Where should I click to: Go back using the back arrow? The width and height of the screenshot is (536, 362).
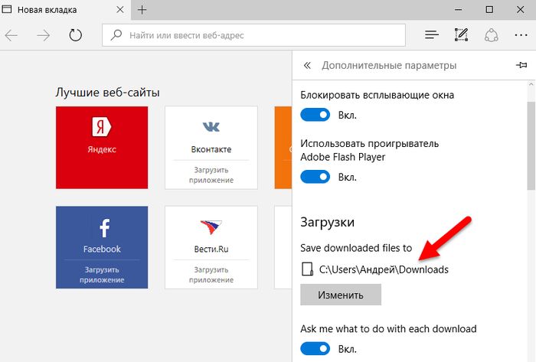click(11, 35)
